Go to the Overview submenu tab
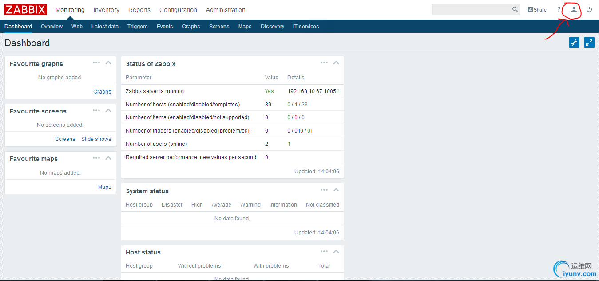 (52, 27)
